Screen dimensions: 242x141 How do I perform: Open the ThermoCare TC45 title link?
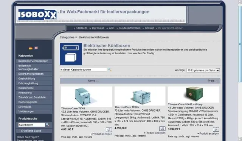(x=73, y=108)
